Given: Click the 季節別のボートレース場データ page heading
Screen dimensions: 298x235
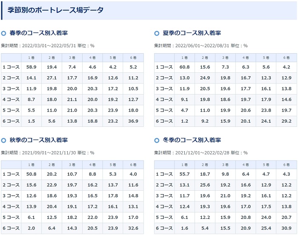Looking at the screenshot, I should (x=55, y=10).
